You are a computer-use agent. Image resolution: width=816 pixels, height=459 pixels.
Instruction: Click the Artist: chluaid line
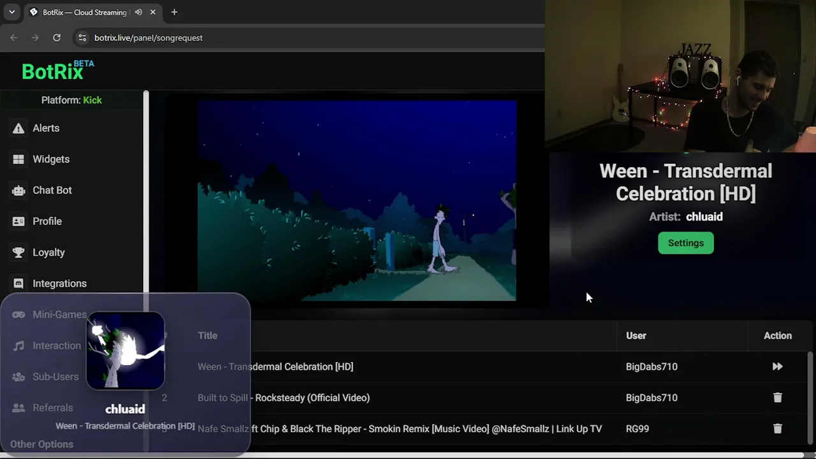[x=686, y=217]
